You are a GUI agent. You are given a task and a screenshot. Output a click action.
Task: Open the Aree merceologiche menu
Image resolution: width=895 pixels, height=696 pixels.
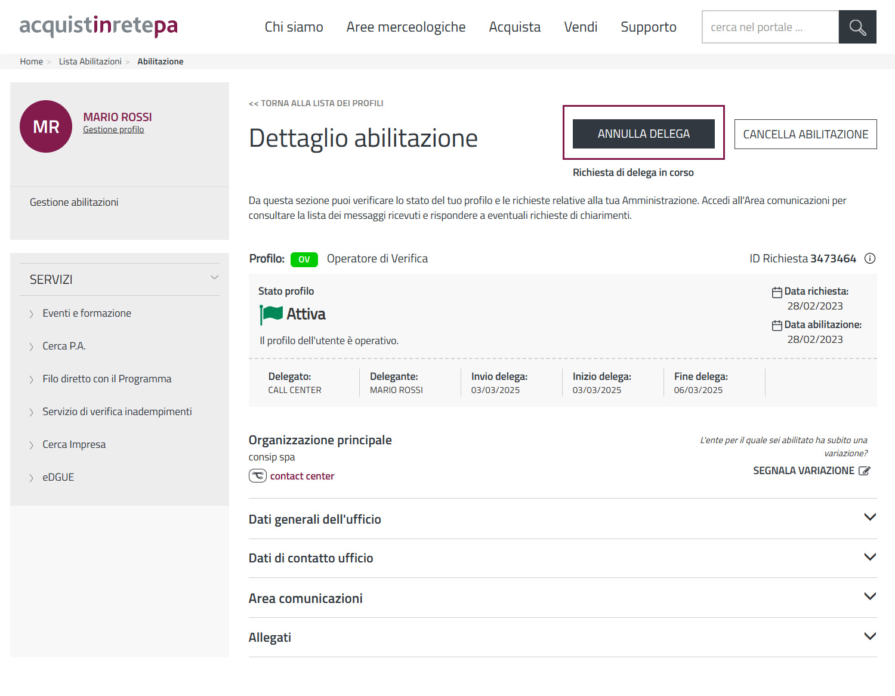pyautogui.click(x=406, y=27)
